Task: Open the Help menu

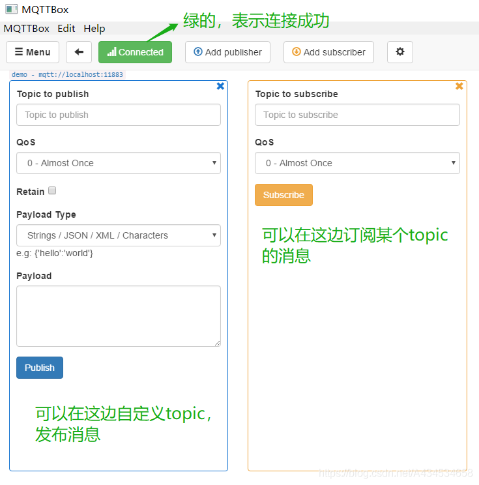Action: [x=94, y=29]
